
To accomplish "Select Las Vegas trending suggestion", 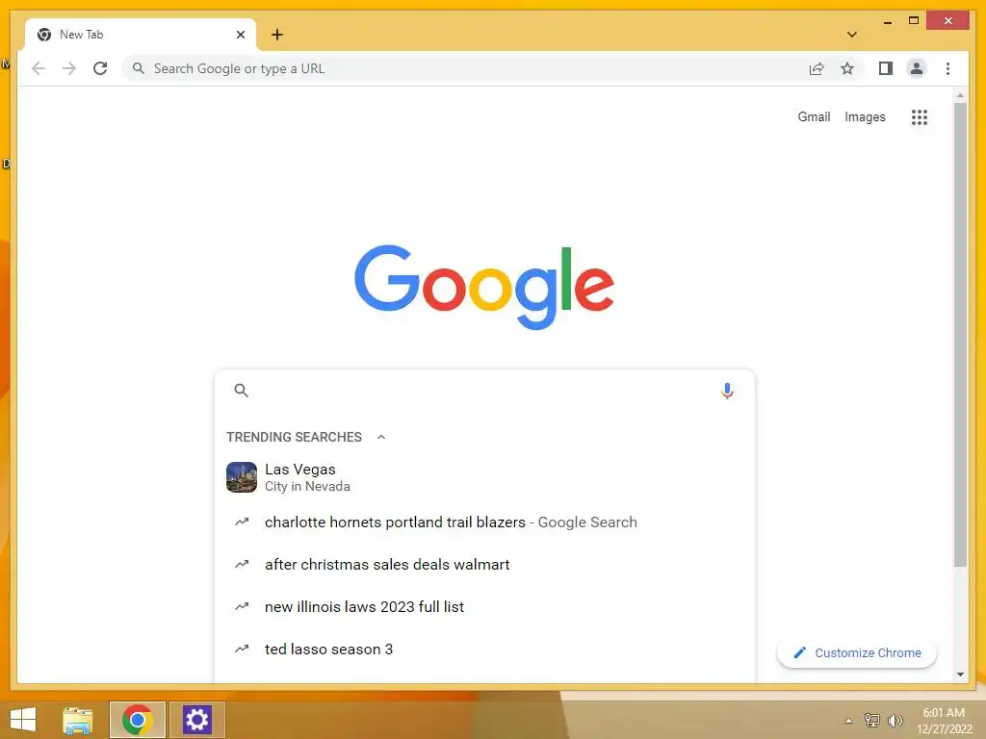I will coord(484,477).
